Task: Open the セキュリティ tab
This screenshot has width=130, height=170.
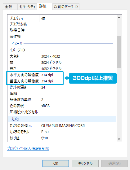Action: pyautogui.click(x=27, y=7)
